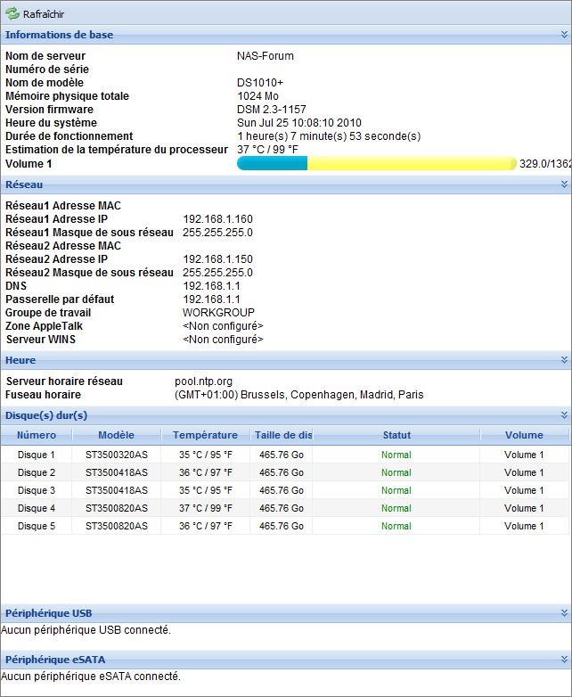Click the Taille de disque column header
The image size is (572, 697).
[x=281, y=435]
